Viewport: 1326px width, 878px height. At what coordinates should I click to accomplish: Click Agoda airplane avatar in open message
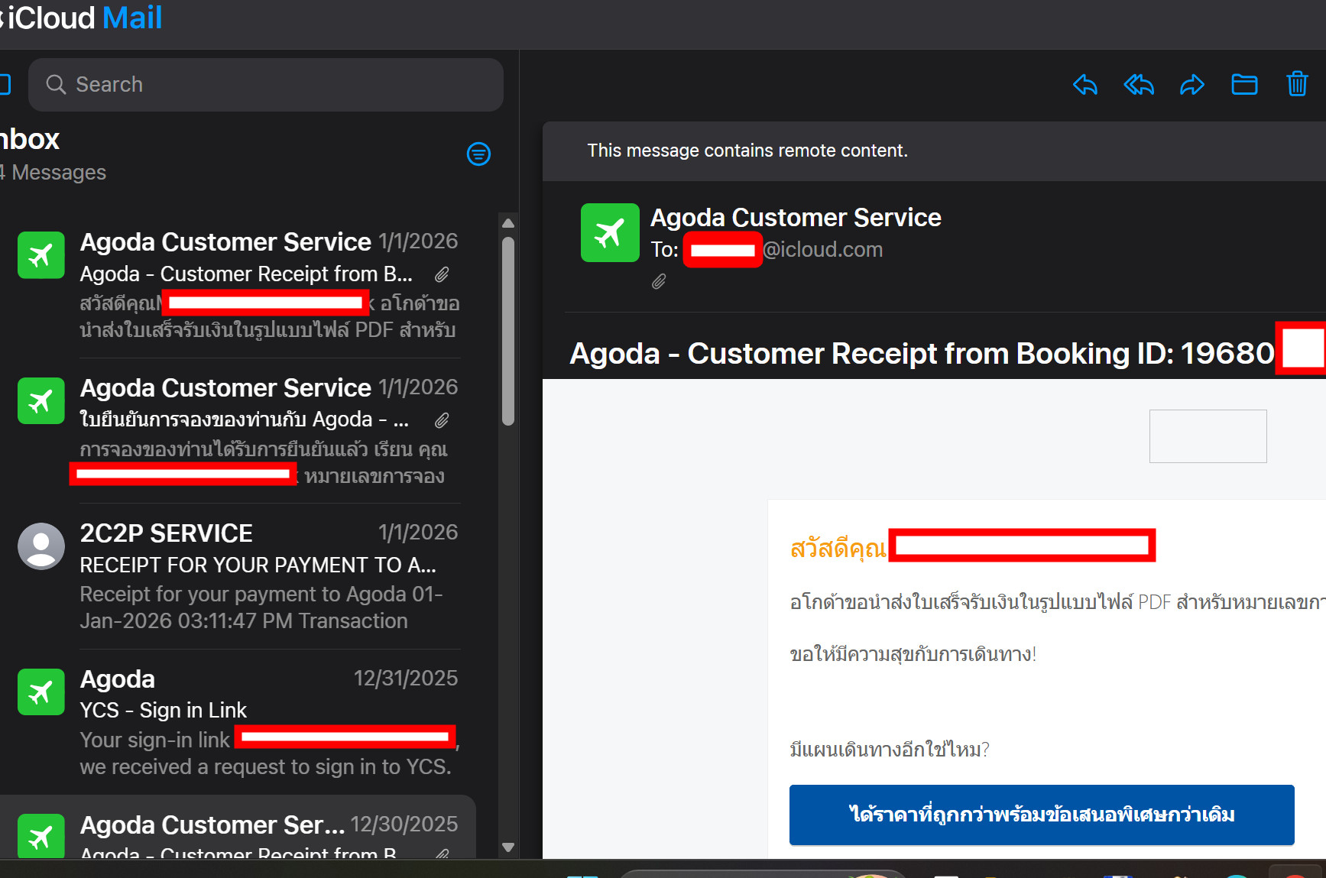tap(610, 233)
